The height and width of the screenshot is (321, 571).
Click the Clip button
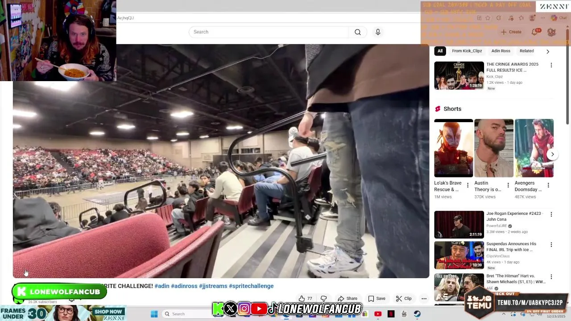pos(404,299)
